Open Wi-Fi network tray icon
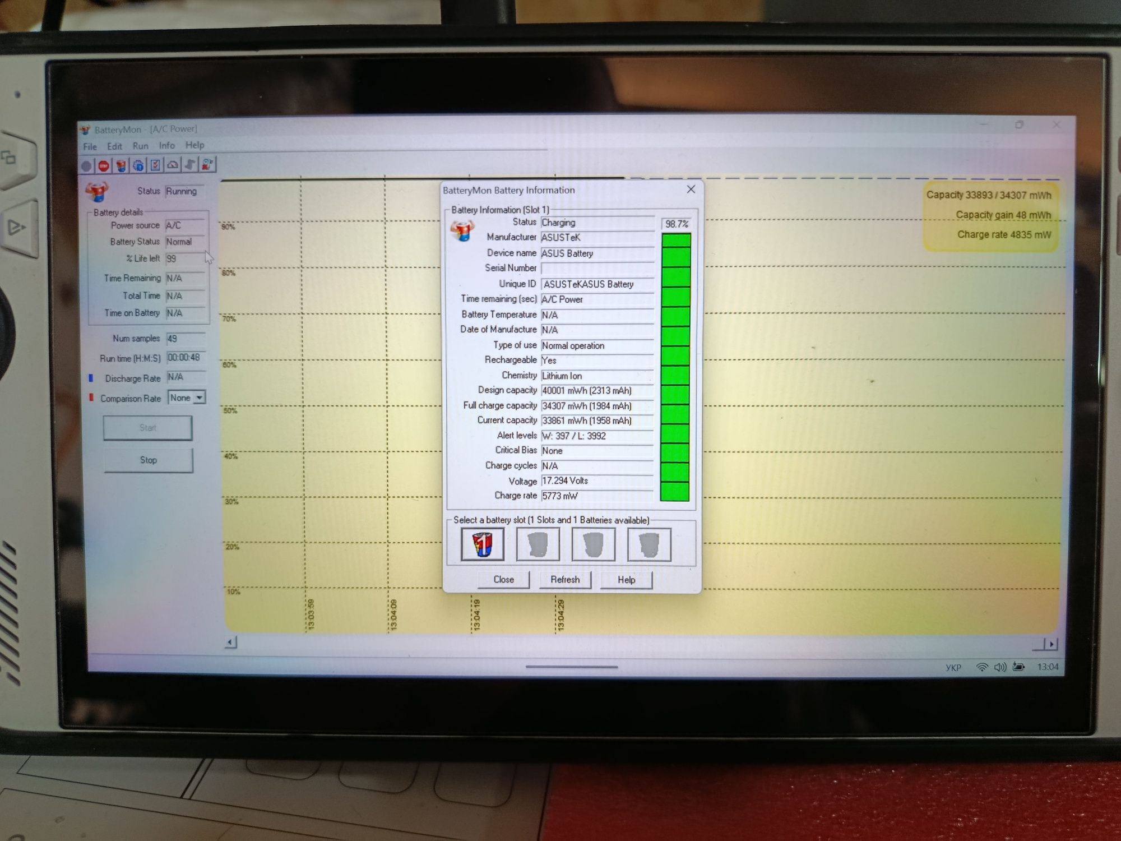This screenshot has height=841, width=1121. pos(982,667)
